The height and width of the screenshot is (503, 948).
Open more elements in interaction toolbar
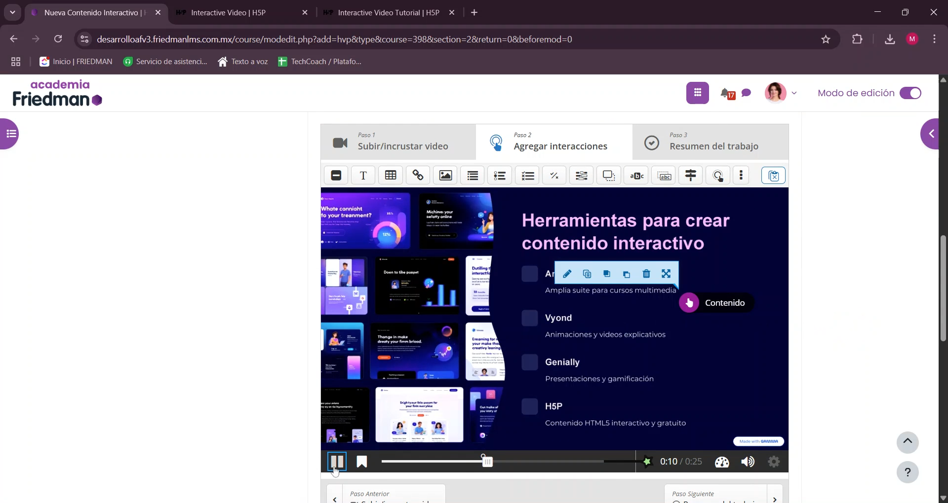tap(741, 176)
